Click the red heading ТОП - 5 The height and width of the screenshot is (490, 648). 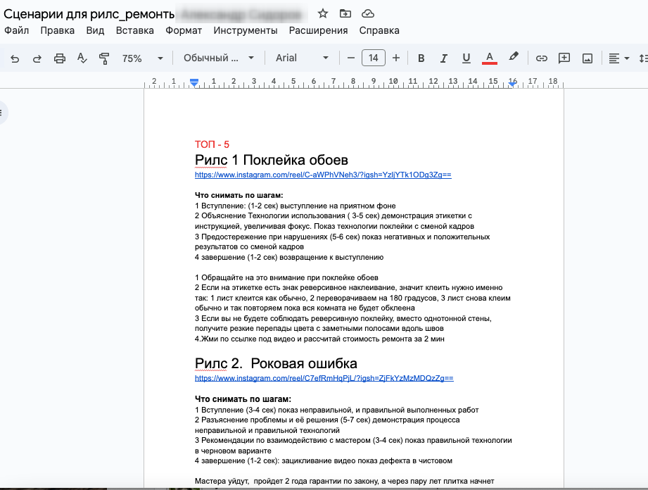click(212, 144)
